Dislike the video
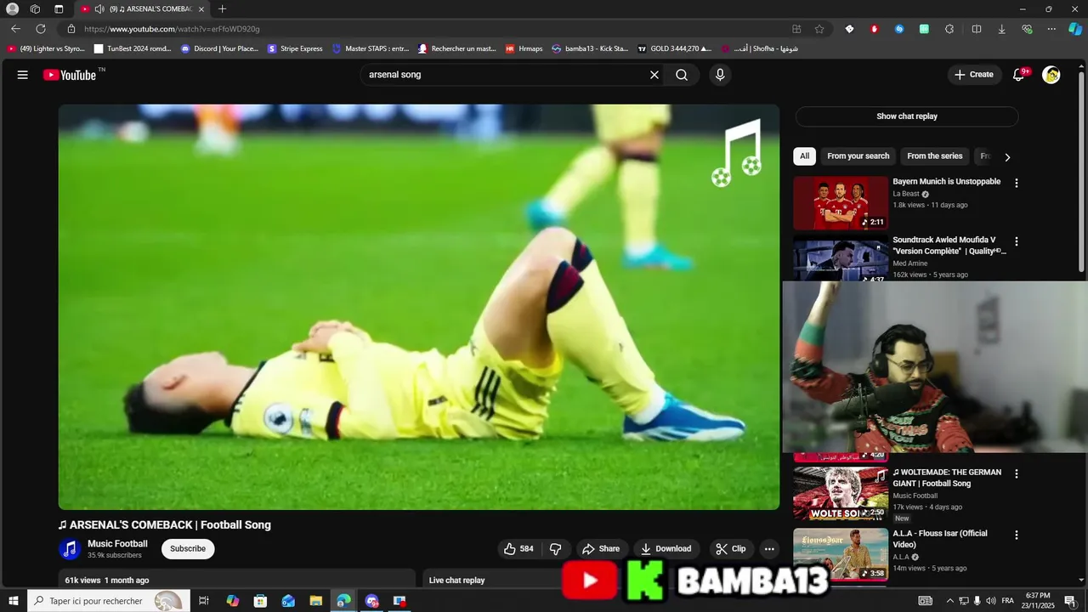This screenshot has height=612, width=1088. (x=556, y=549)
